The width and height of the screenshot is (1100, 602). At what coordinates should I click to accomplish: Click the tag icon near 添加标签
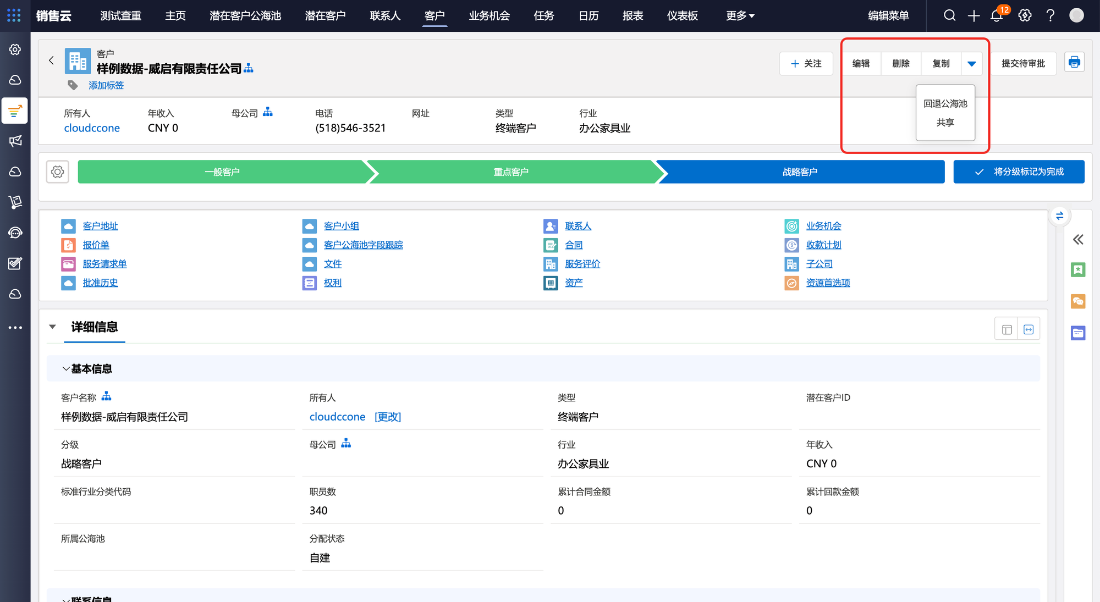pos(73,85)
